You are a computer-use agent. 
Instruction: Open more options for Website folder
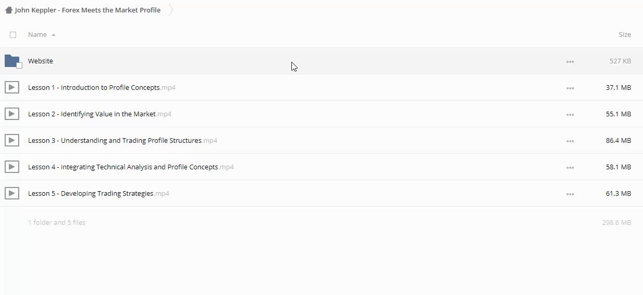coord(570,62)
